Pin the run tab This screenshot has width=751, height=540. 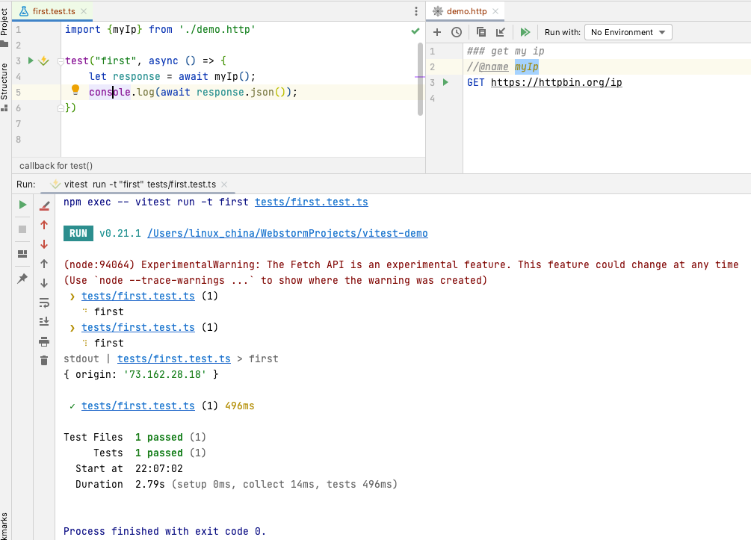pyautogui.click(x=22, y=278)
